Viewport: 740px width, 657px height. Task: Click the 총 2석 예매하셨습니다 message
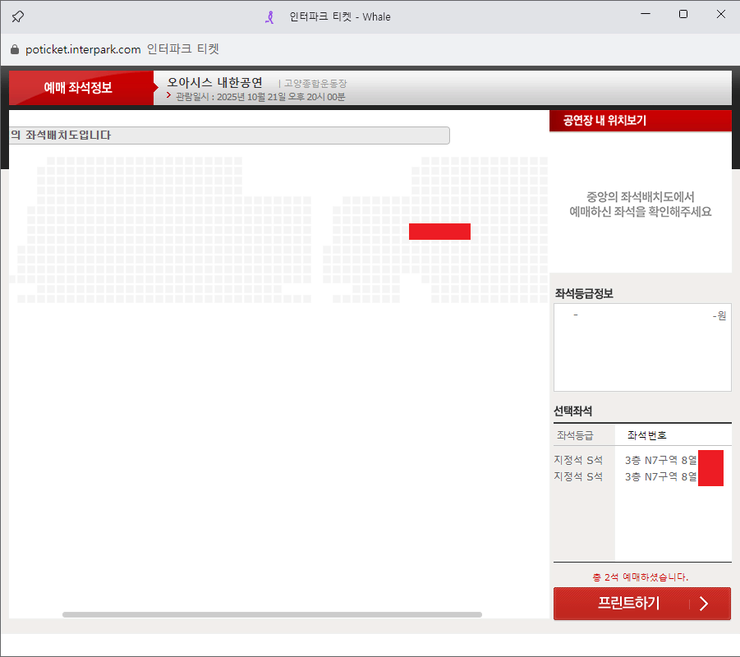[641, 577]
